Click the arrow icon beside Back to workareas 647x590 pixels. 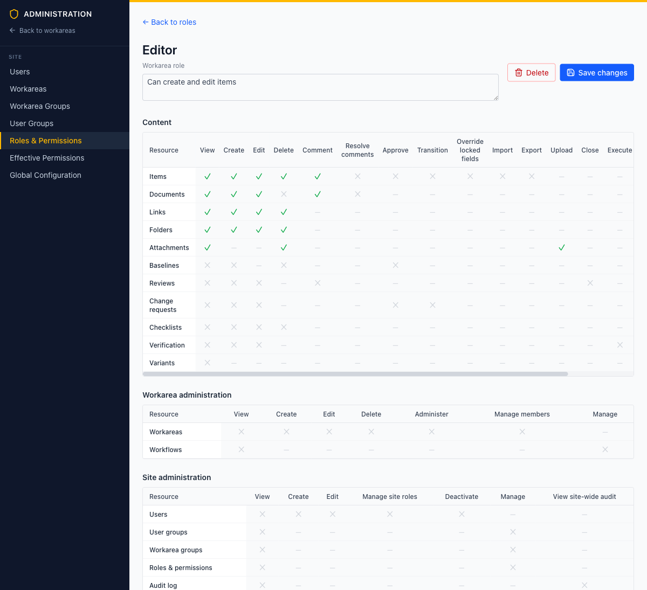(x=12, y=31)
